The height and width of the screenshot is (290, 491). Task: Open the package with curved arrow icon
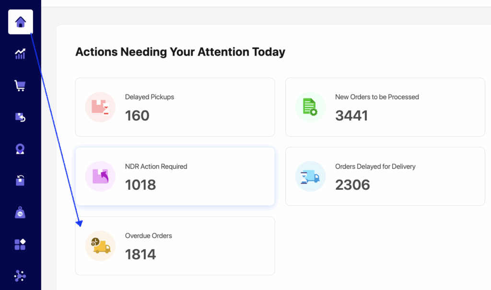pyautogui.click(x=20, y=181)
